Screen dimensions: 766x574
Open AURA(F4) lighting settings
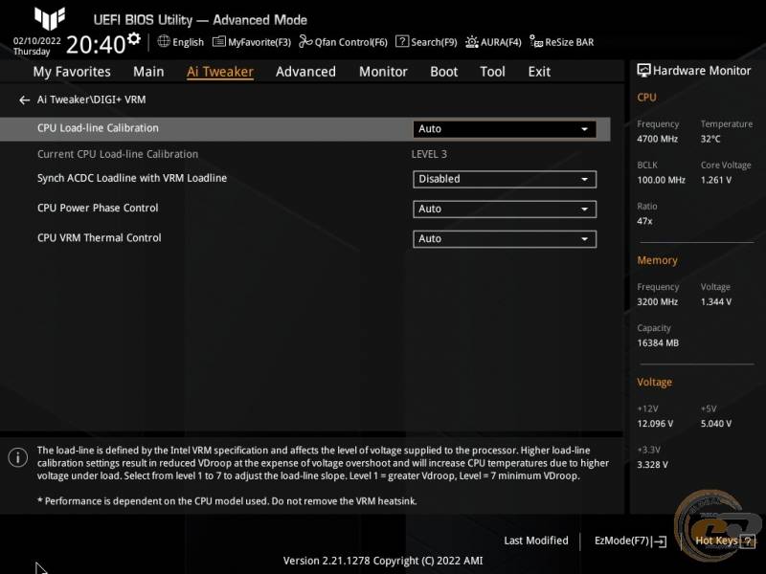coord(493,42)
